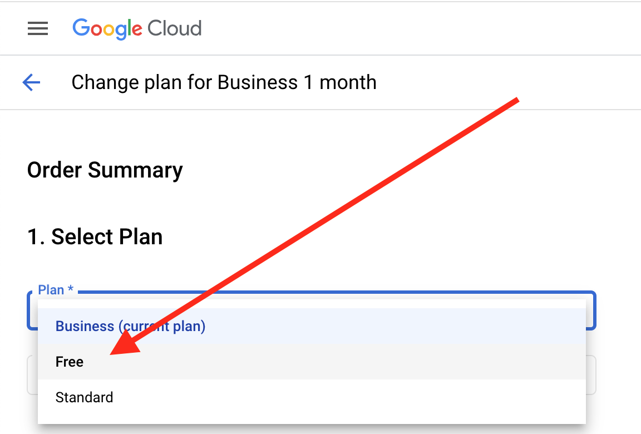Navigate home using Google Cloud branding

click(137, 28)
